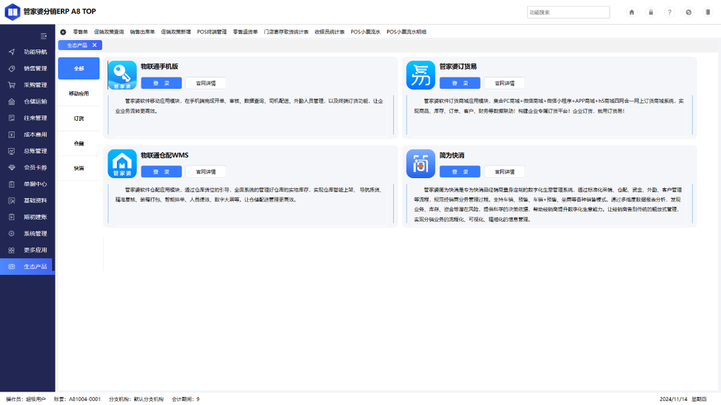
Task: Click the exit door icon
Action: point(708,13)
